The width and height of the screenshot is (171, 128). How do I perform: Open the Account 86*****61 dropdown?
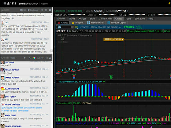118,11
